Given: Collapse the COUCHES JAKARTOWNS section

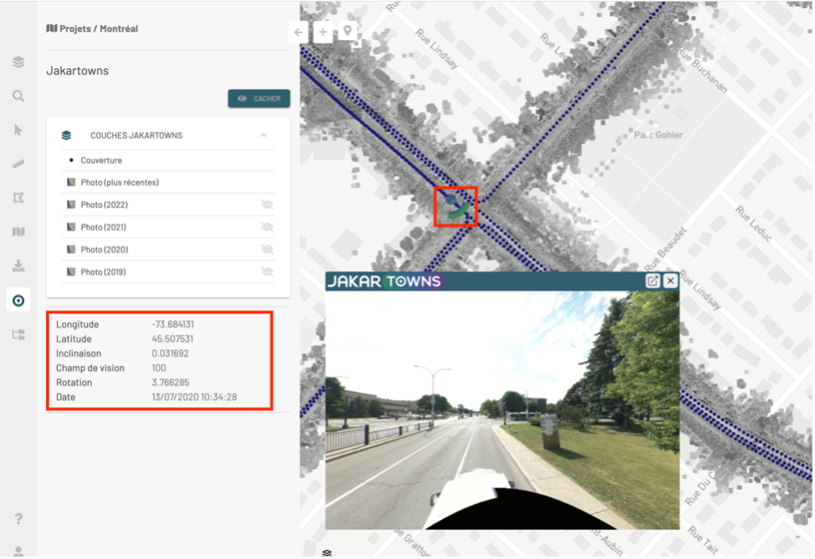Looking at the screenshot, I should pos(263,135).
